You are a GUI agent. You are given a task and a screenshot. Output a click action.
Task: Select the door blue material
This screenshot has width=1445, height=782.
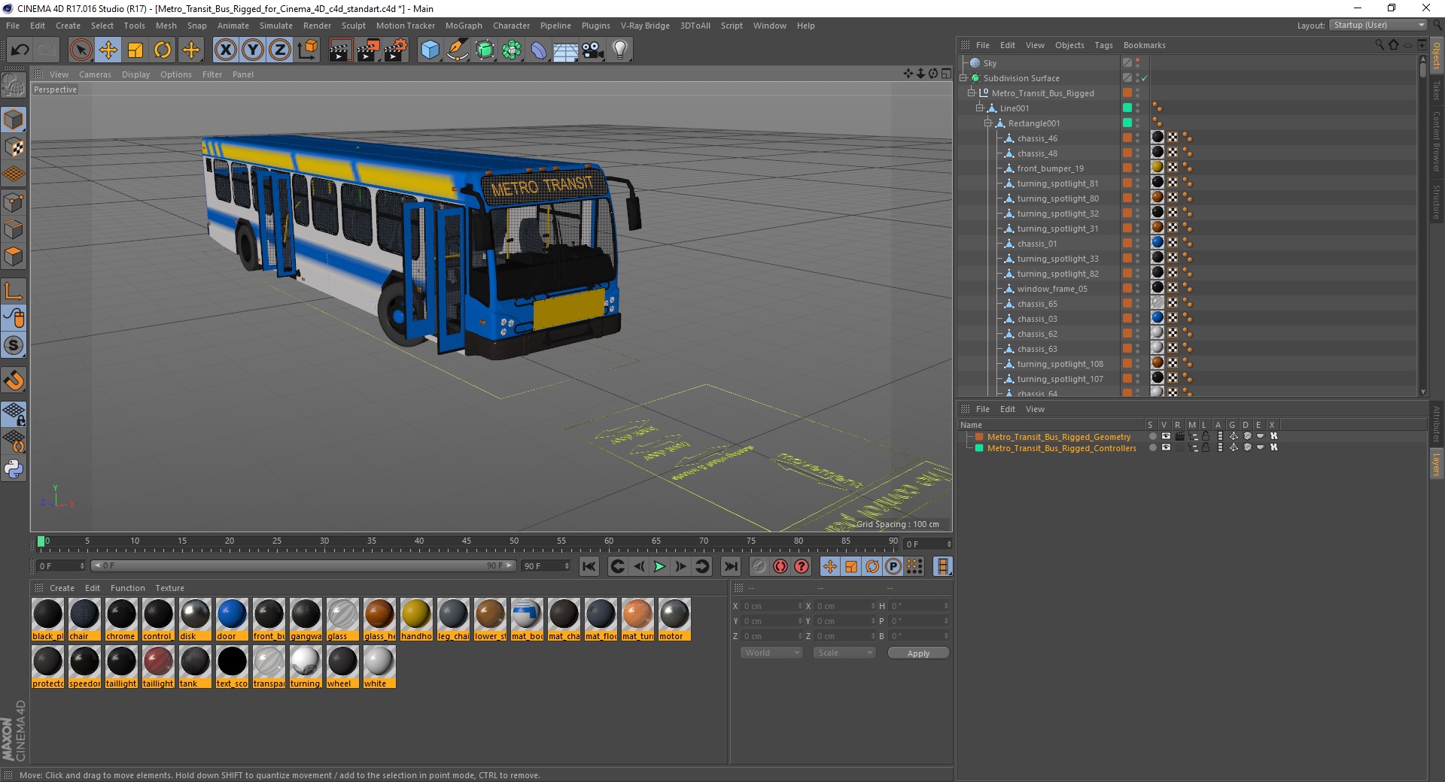(x=232, y=620)
